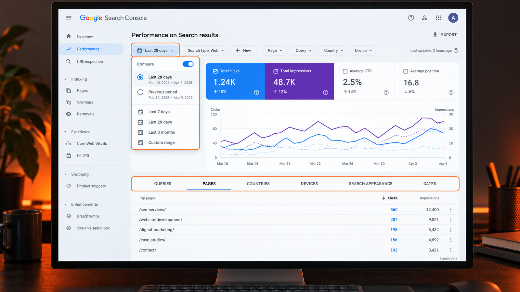Click the HTTPS lock icon
The image size is (520, 292).
click(69, 155)
